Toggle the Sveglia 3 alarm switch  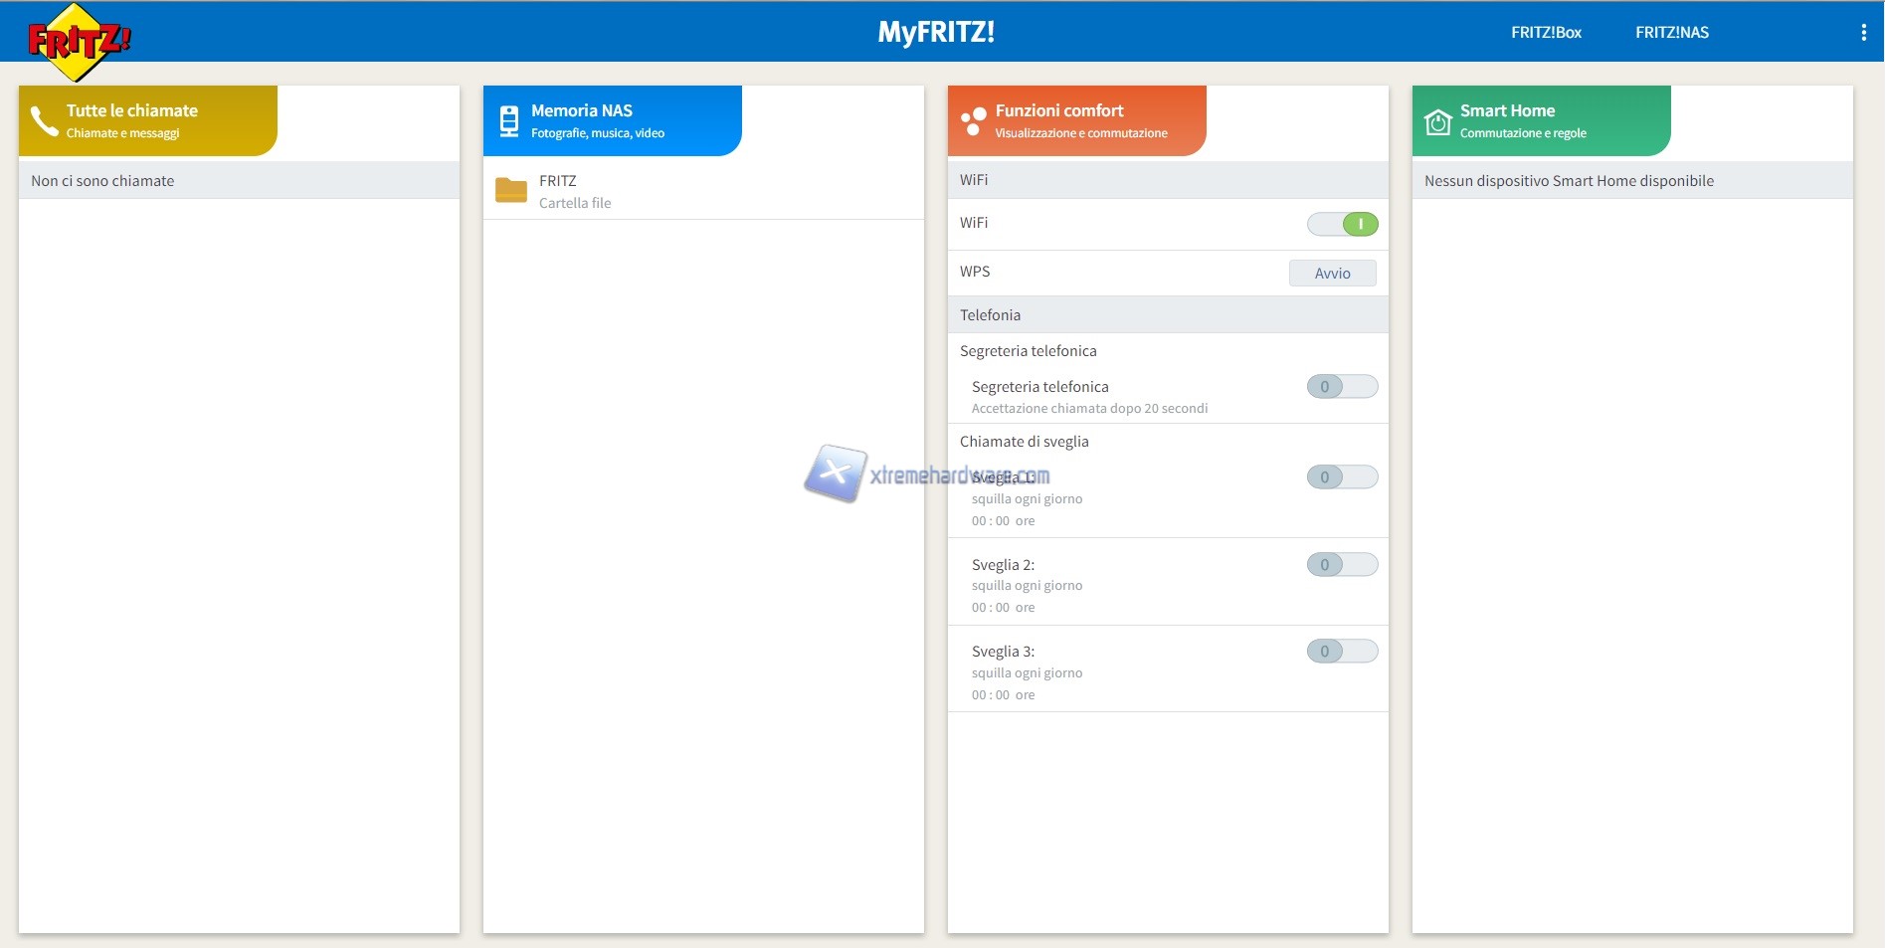(1342, 652)
